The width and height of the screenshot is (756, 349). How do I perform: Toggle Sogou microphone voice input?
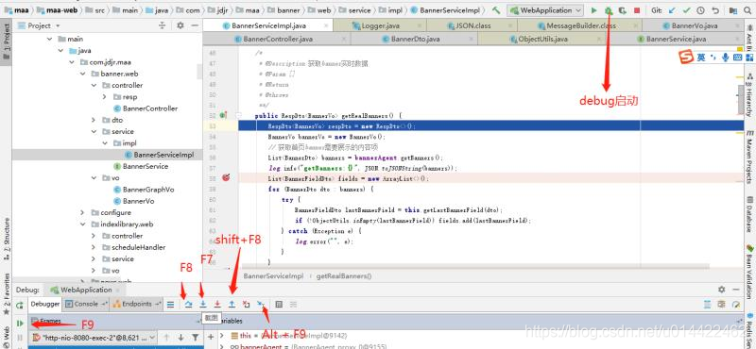(x=725, y=58)
